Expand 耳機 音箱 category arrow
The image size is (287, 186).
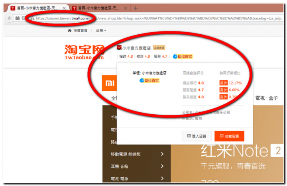point(162,166)
